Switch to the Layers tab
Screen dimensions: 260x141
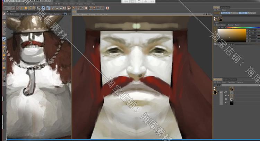(226, 79)
